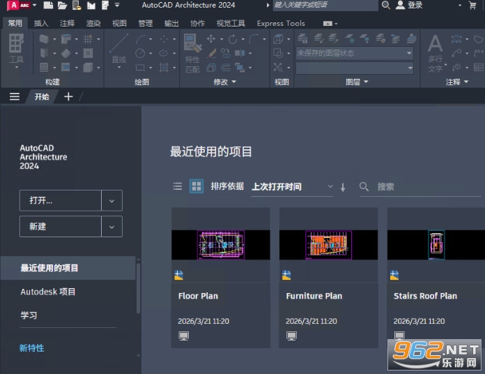Switch recent files to grid view
The height and width of the screenshot is (374, 485).
(x=197, y=186)
